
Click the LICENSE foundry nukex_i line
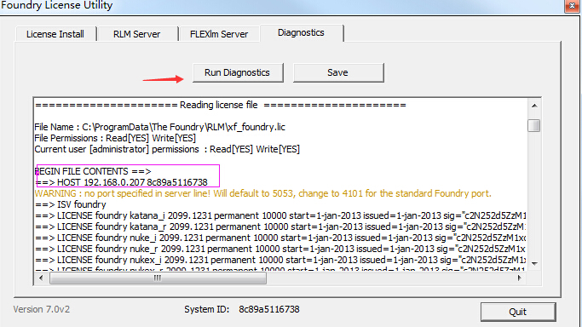point(280,260)
